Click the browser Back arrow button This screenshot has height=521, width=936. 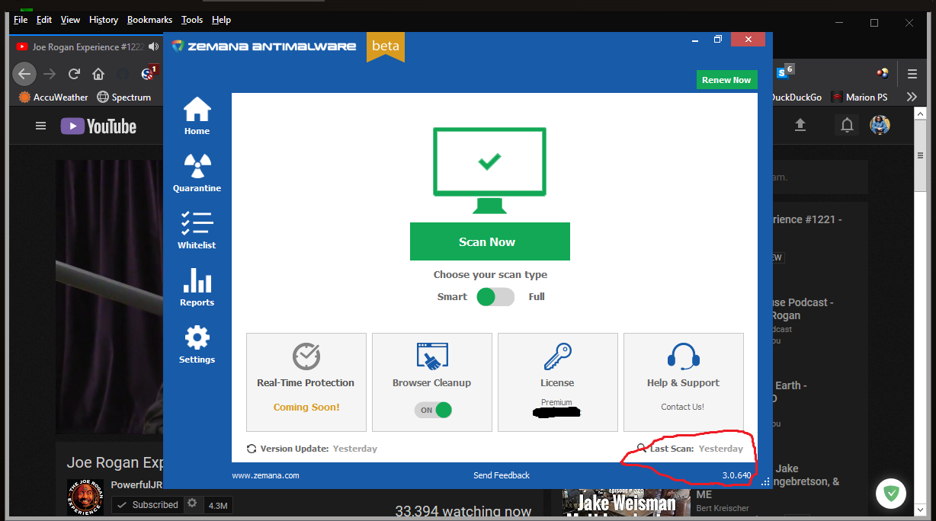click(x=24, y=74)
